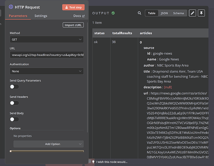Click the totalResults value 38
Image resolution: width=214 pixels, height=166 pixels.
click(114, 42)
